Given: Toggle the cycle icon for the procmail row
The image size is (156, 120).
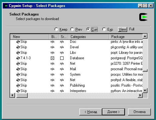Looking at the screenshot, I should (18, 69).
